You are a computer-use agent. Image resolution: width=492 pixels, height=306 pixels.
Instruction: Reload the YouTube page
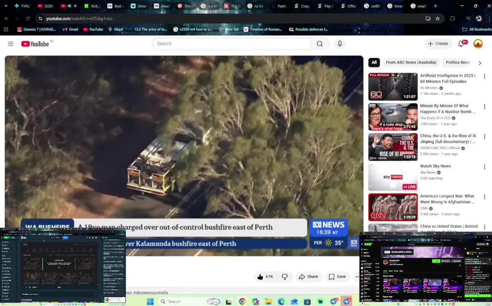pos(28,19)
